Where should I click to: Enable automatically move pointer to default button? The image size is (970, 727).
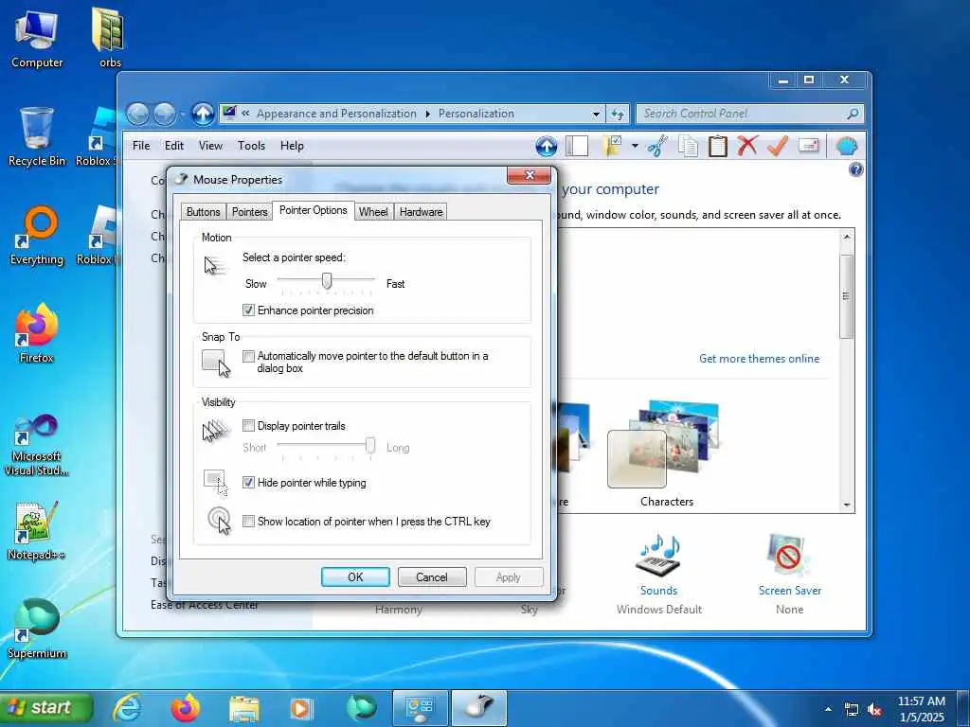coord(248,356)
